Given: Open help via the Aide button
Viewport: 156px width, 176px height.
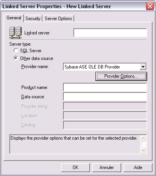Looking at the screenshot, I should pos(138,167).
